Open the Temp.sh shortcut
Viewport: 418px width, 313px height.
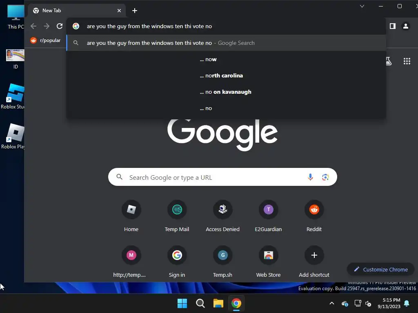coord(222,262)
